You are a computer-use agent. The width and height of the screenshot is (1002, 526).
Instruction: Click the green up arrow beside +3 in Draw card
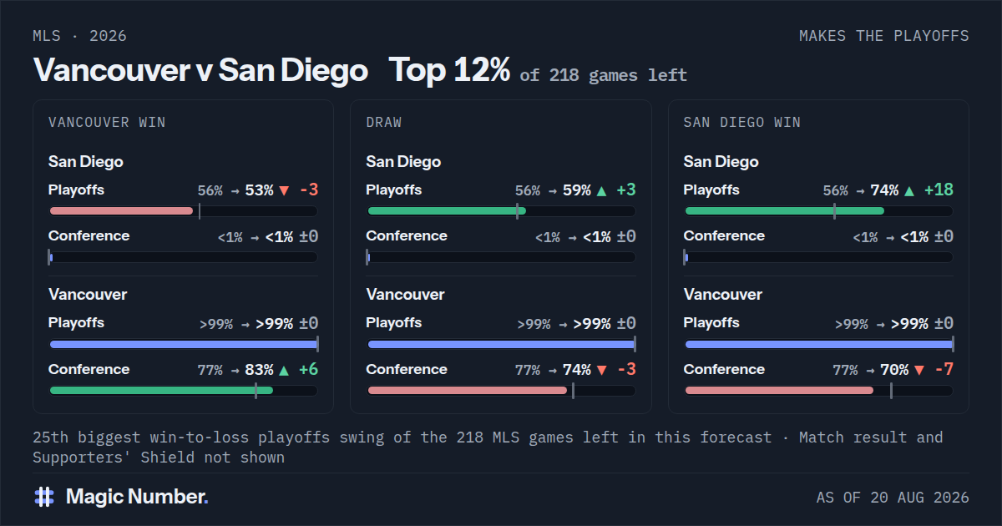pos(601,190)
